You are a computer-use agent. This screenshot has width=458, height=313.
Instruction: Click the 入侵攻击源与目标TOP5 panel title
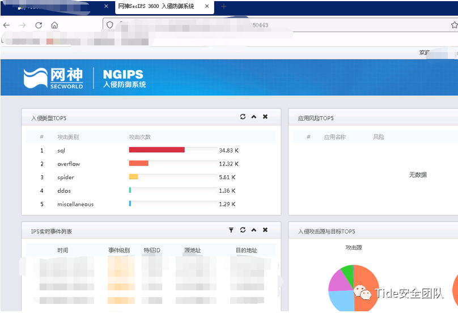[x=326, y=231]
